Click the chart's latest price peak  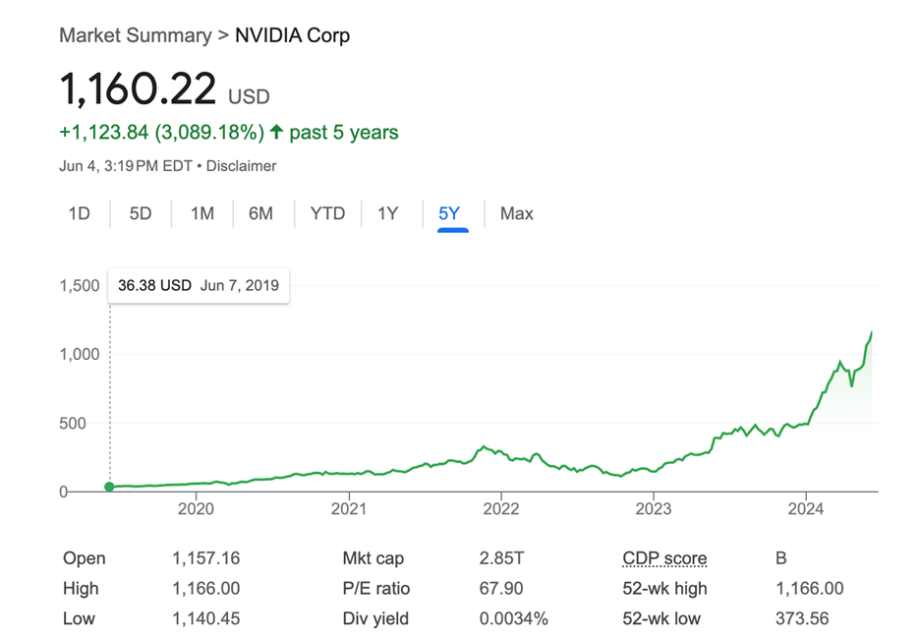872,333
